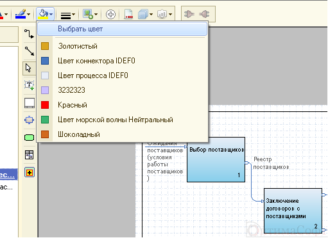Expand the stacked windows dropdown arrow
Screen dimensions: 328x238
[151, 15]
